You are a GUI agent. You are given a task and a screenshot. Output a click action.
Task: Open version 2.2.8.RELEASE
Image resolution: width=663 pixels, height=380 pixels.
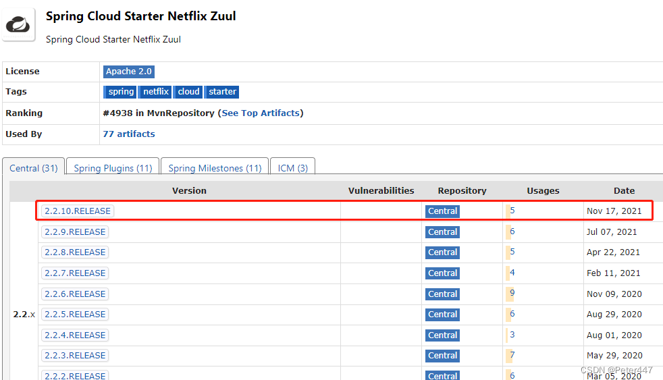tap(75, 252)
